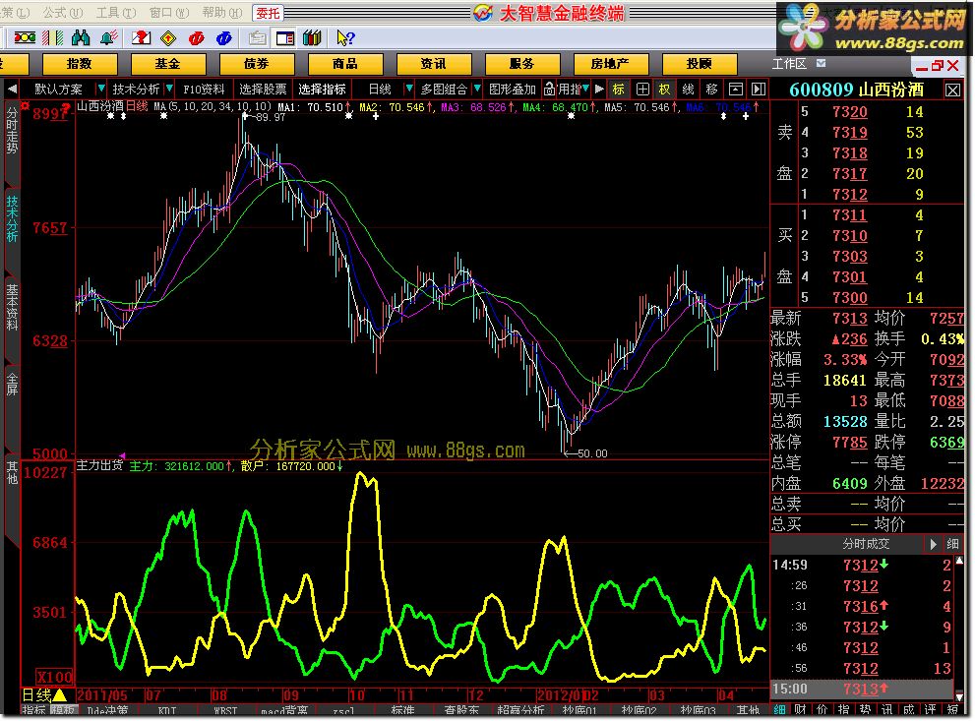Select the 15:00 7313 trade row
This screenshot has height=721, width=975.
coord(861,690)
